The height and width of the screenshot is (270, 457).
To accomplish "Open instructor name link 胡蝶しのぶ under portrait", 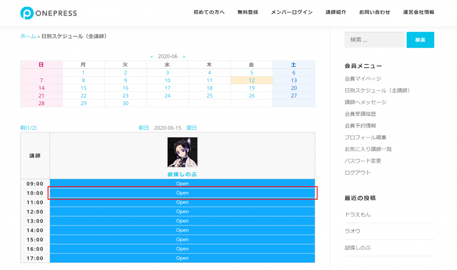I will tap(183, 174).
